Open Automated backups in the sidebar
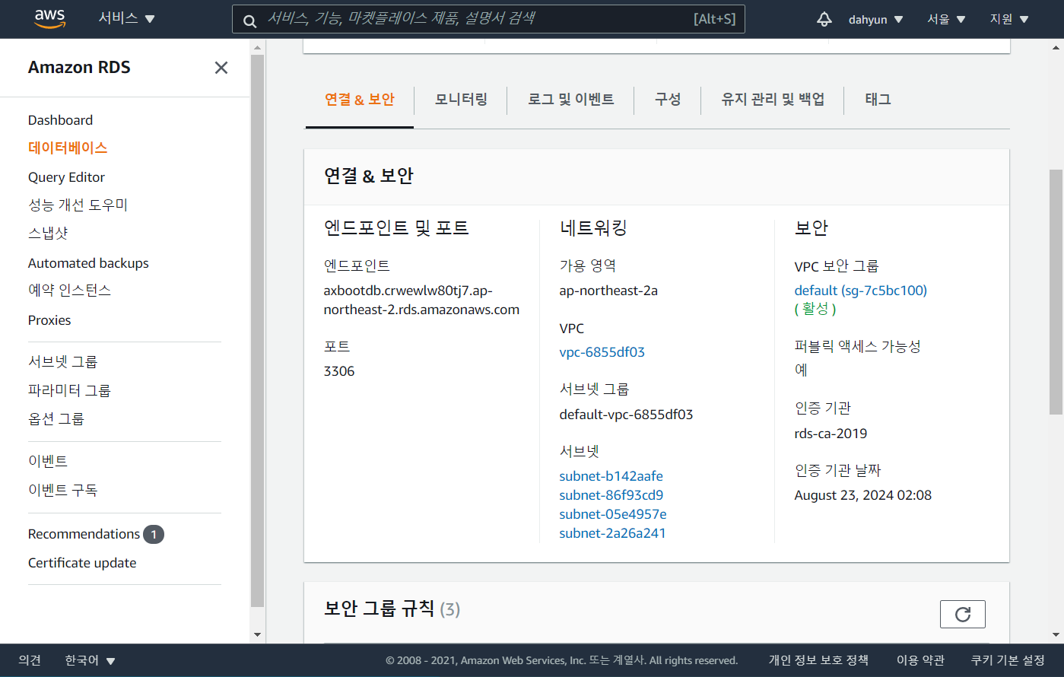 pos(88,263)
